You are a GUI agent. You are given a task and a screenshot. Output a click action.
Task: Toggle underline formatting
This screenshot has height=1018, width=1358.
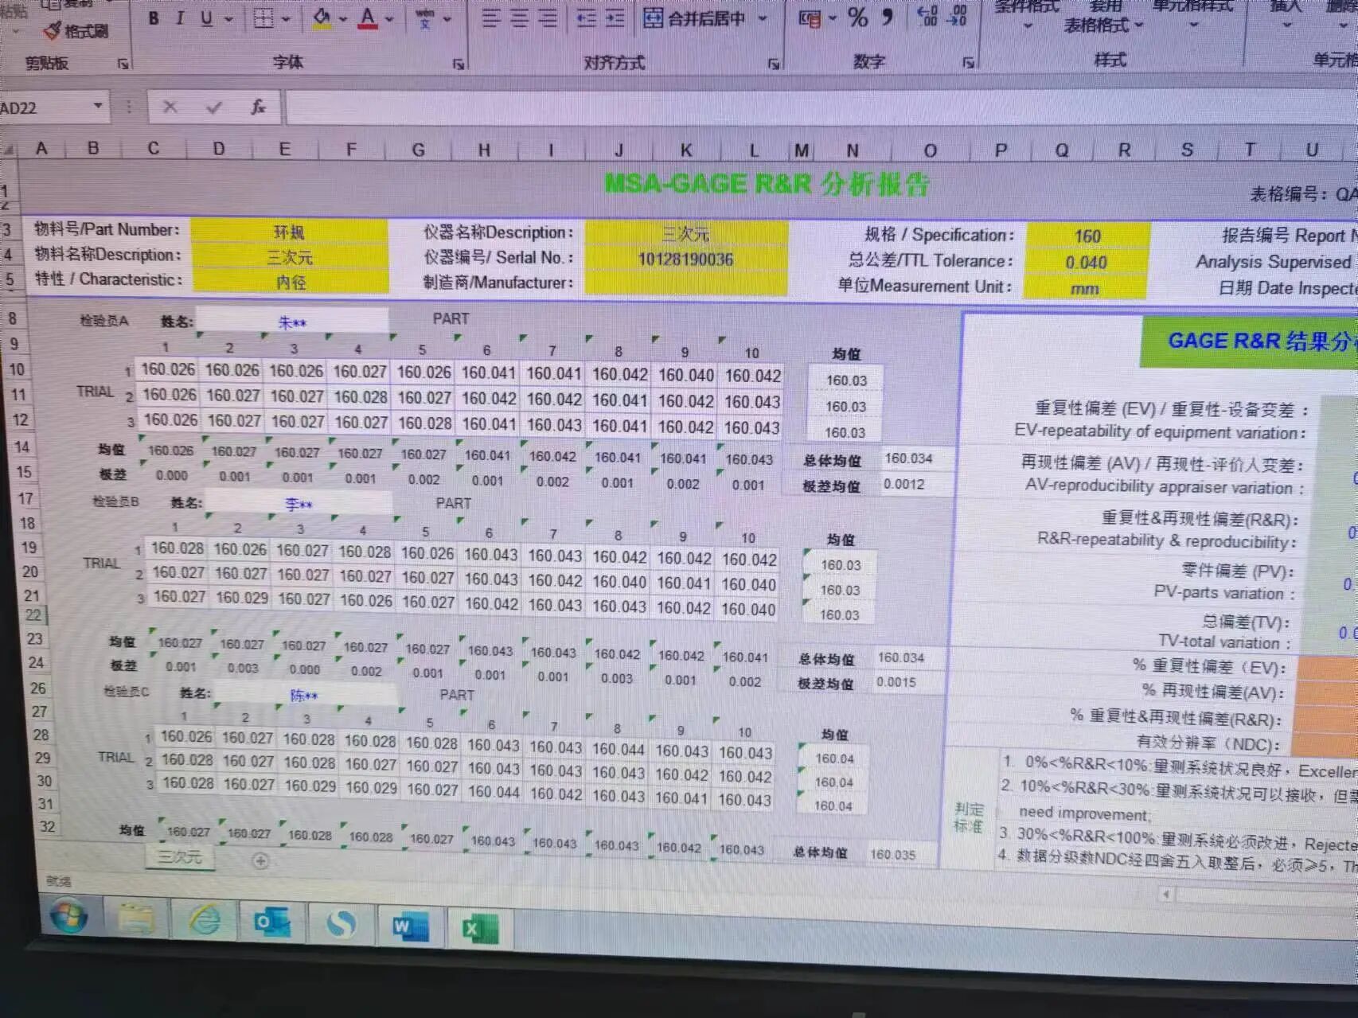click(x=206, y=18)
